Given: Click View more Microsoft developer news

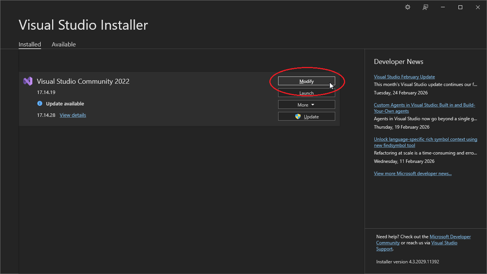Looking at the screenshot, I should click(412, 173).
